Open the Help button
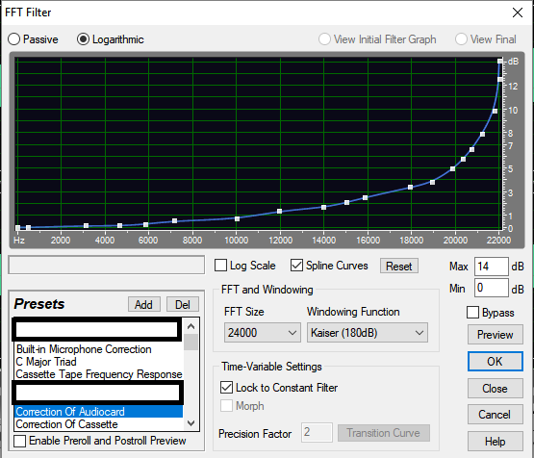Image resolution: width=534 pixels, height=458 pixels. point(495,442)
